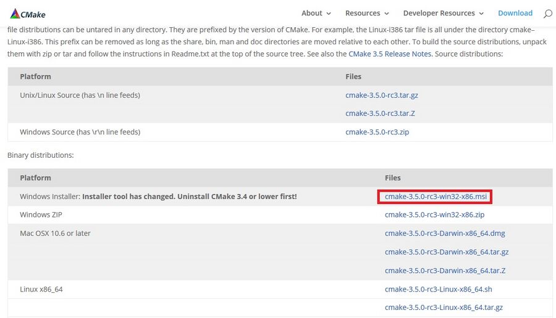Download cmake-3.5.0-rc3.zip Windows source
556x318 pixels.
(x=377, y=132)
